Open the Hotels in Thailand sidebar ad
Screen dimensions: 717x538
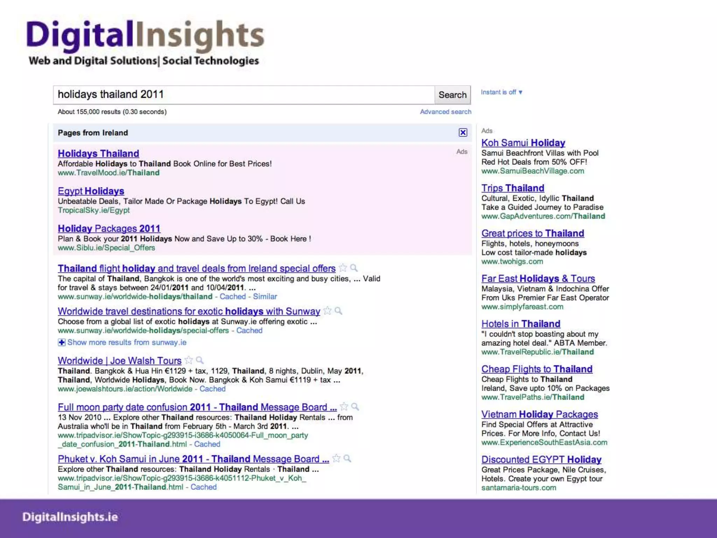pos(521,324)
